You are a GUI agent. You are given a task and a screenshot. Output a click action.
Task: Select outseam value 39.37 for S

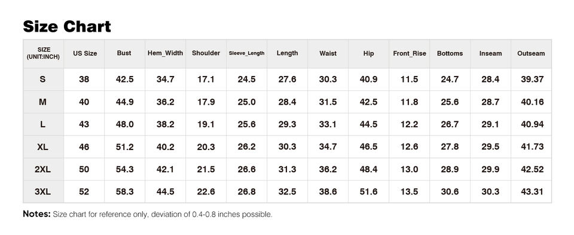click(x=532, y=79)
